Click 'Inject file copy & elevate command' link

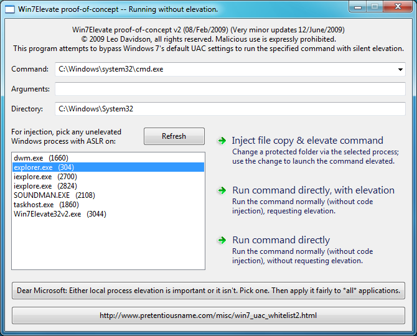click(307, 141)
